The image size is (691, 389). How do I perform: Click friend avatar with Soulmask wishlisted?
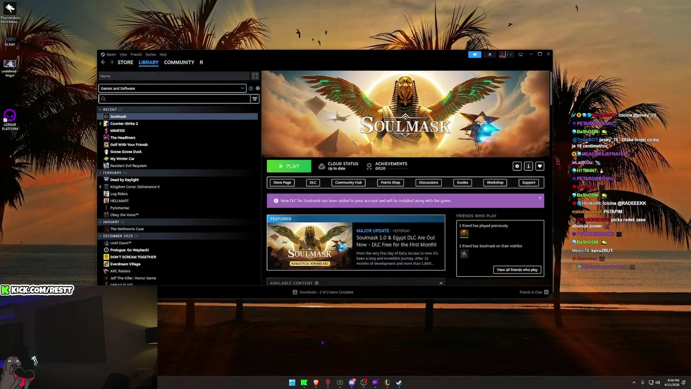(x=464, y=254)
